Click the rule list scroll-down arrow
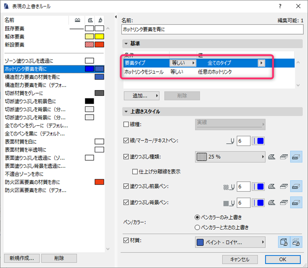The image size is (308, 268). coord(108,249)
